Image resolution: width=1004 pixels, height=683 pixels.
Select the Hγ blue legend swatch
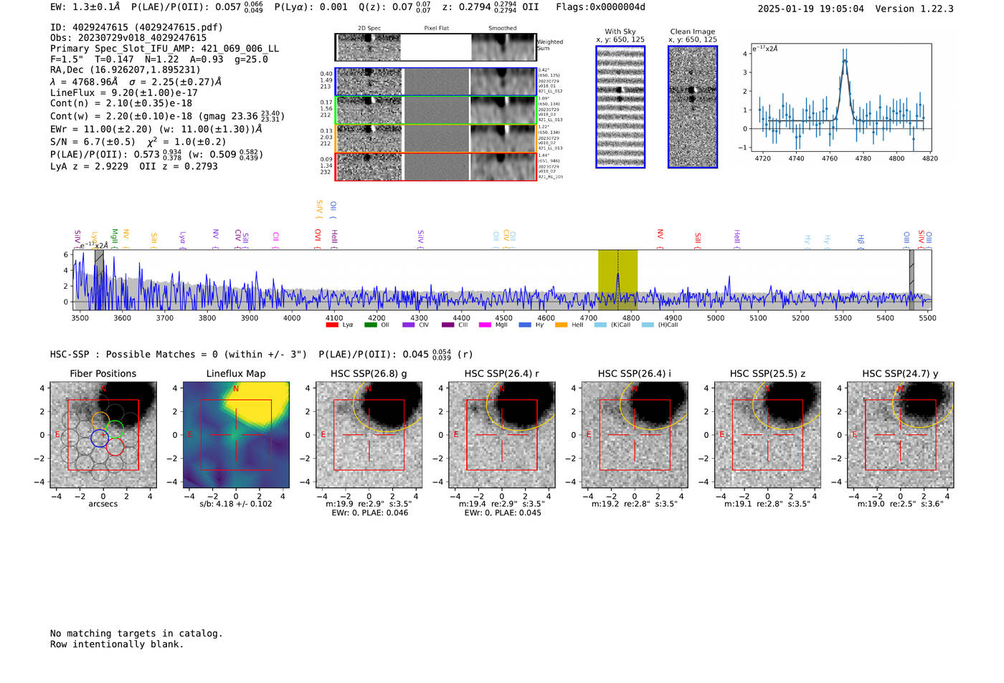(x=525, y=325)
